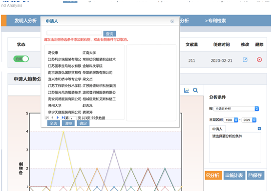Click the blue add icon beside 申请人 tab
The height and width of the screenshot is (192, 272).
259,129
